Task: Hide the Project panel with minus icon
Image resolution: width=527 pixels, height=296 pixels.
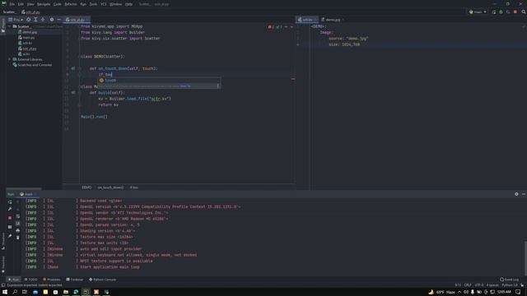Action: pyautogui.click(x=58, y=20)
